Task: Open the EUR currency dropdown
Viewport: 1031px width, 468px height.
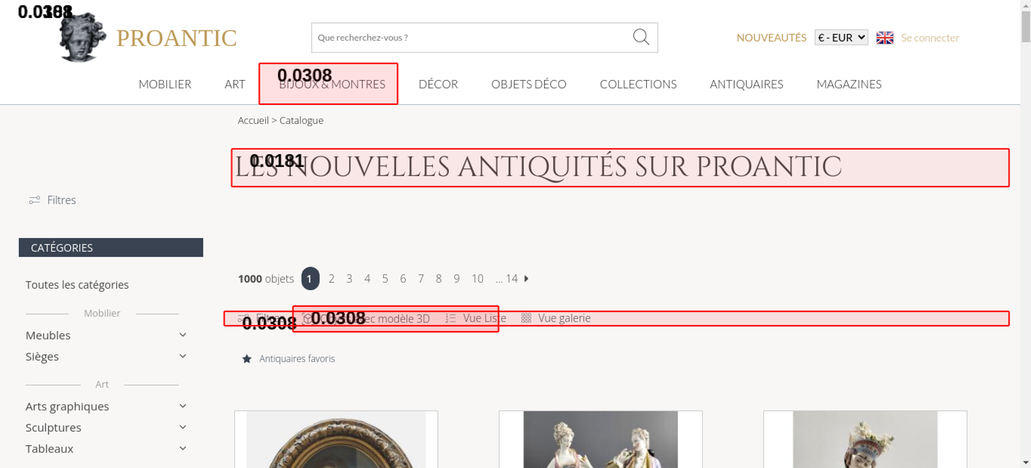Action: tap(841, 38)
